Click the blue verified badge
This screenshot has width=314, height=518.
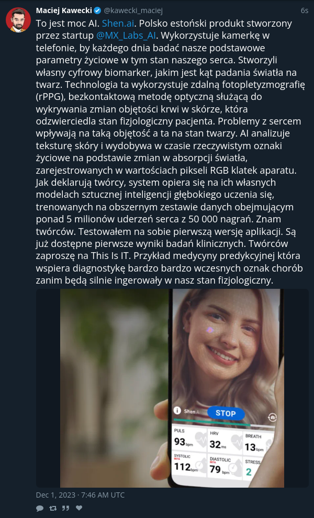click(x=97, y=10)
